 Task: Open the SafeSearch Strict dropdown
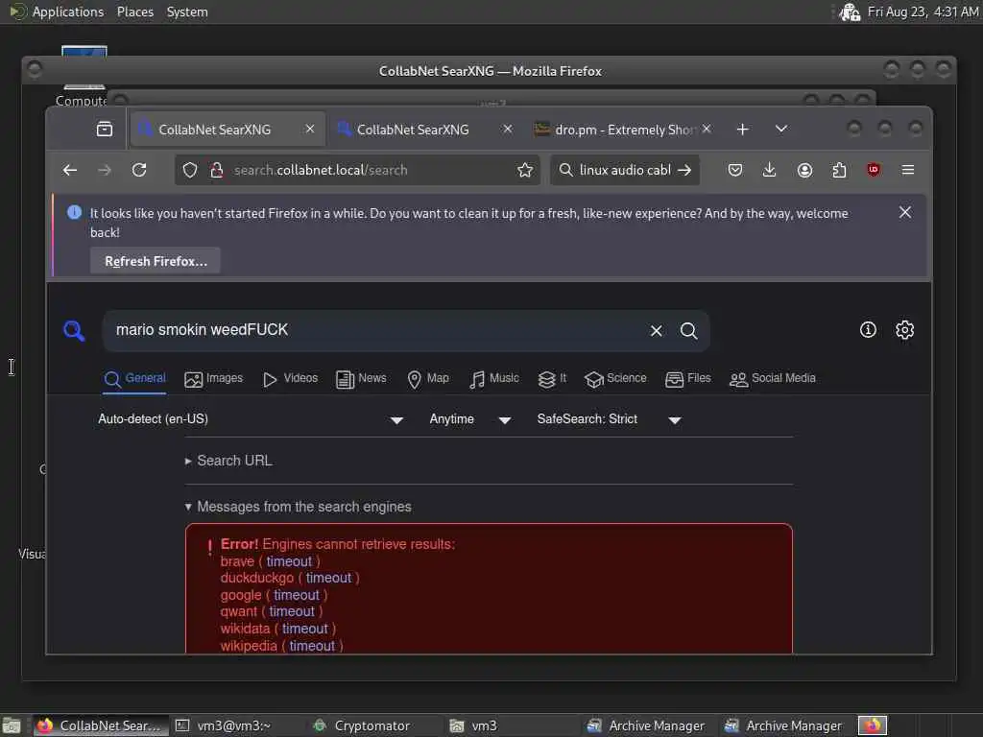tap(609, 419)
